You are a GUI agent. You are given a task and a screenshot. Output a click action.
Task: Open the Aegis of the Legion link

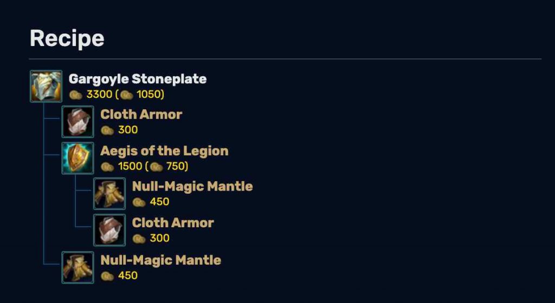(x=164, y=151)
